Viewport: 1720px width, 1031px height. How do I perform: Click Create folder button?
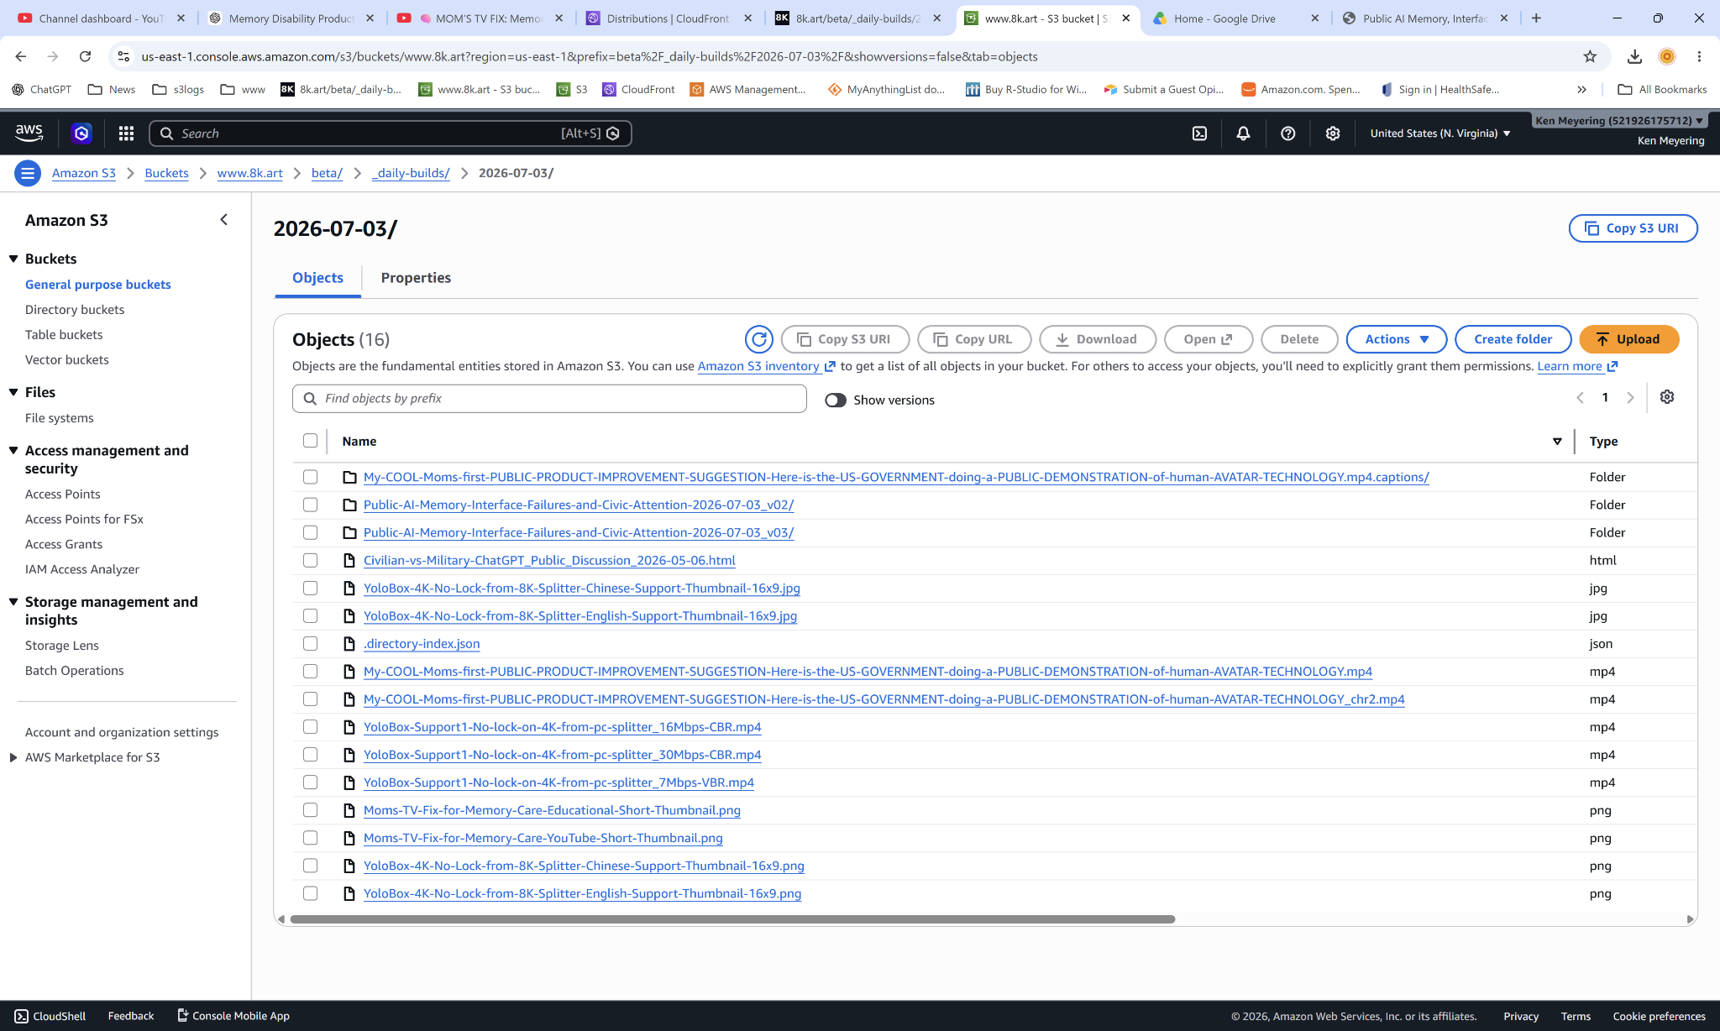(x=1513, y=339)
